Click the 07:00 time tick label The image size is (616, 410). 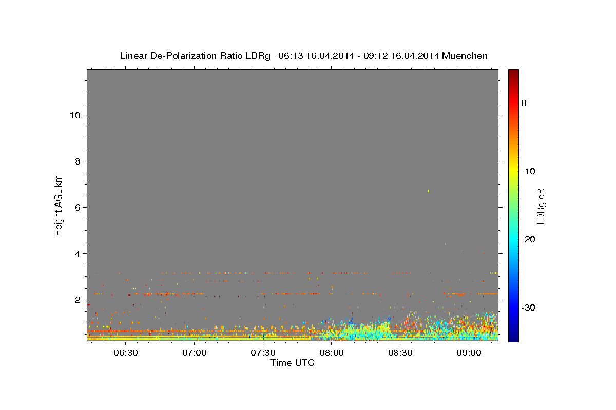pos(194,353)
